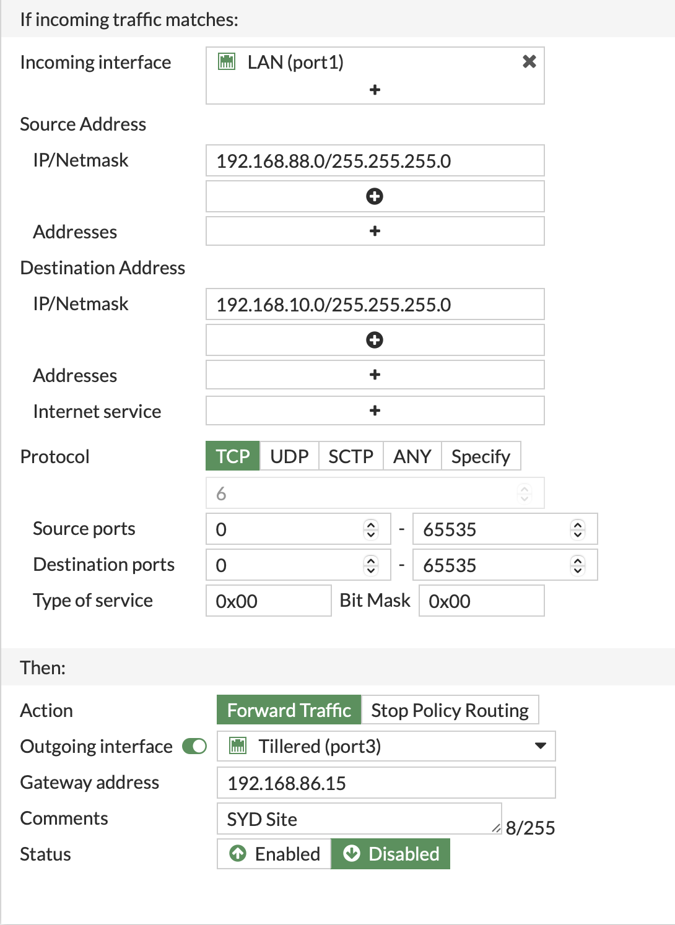
Task: Decrement the destination ports lower value
Action: click(370, 569)
